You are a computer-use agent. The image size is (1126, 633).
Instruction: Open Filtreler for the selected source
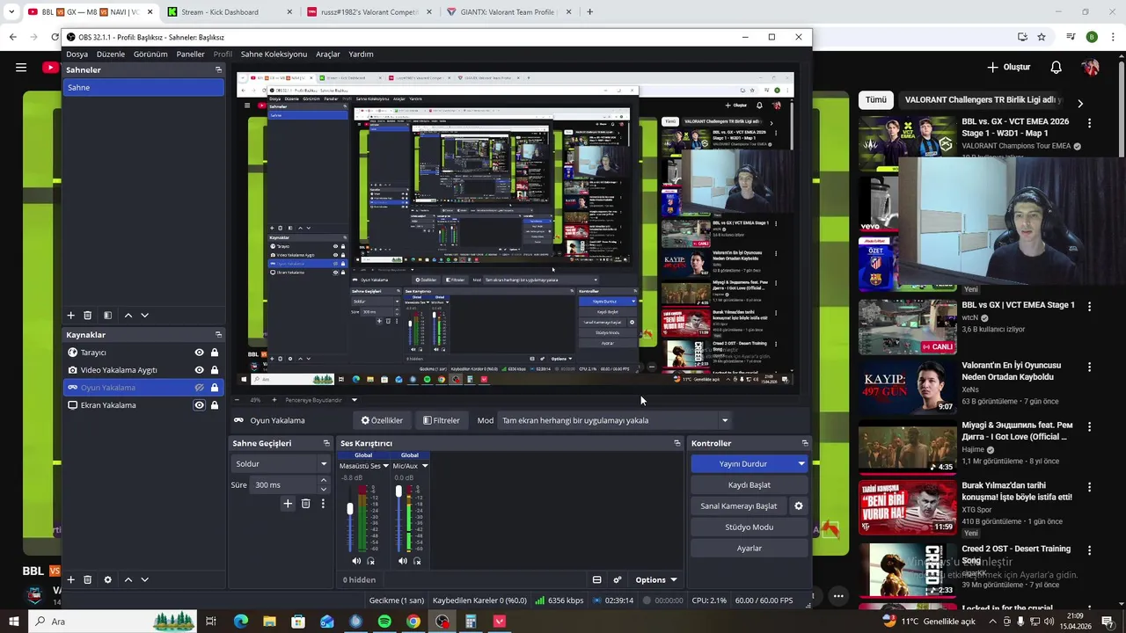coord(442,420)
